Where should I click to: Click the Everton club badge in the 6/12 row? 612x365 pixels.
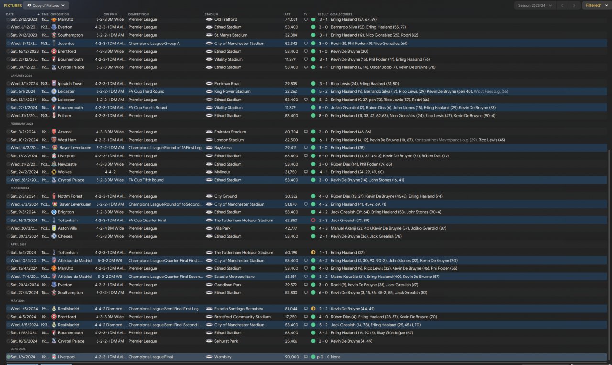point(54,27)
